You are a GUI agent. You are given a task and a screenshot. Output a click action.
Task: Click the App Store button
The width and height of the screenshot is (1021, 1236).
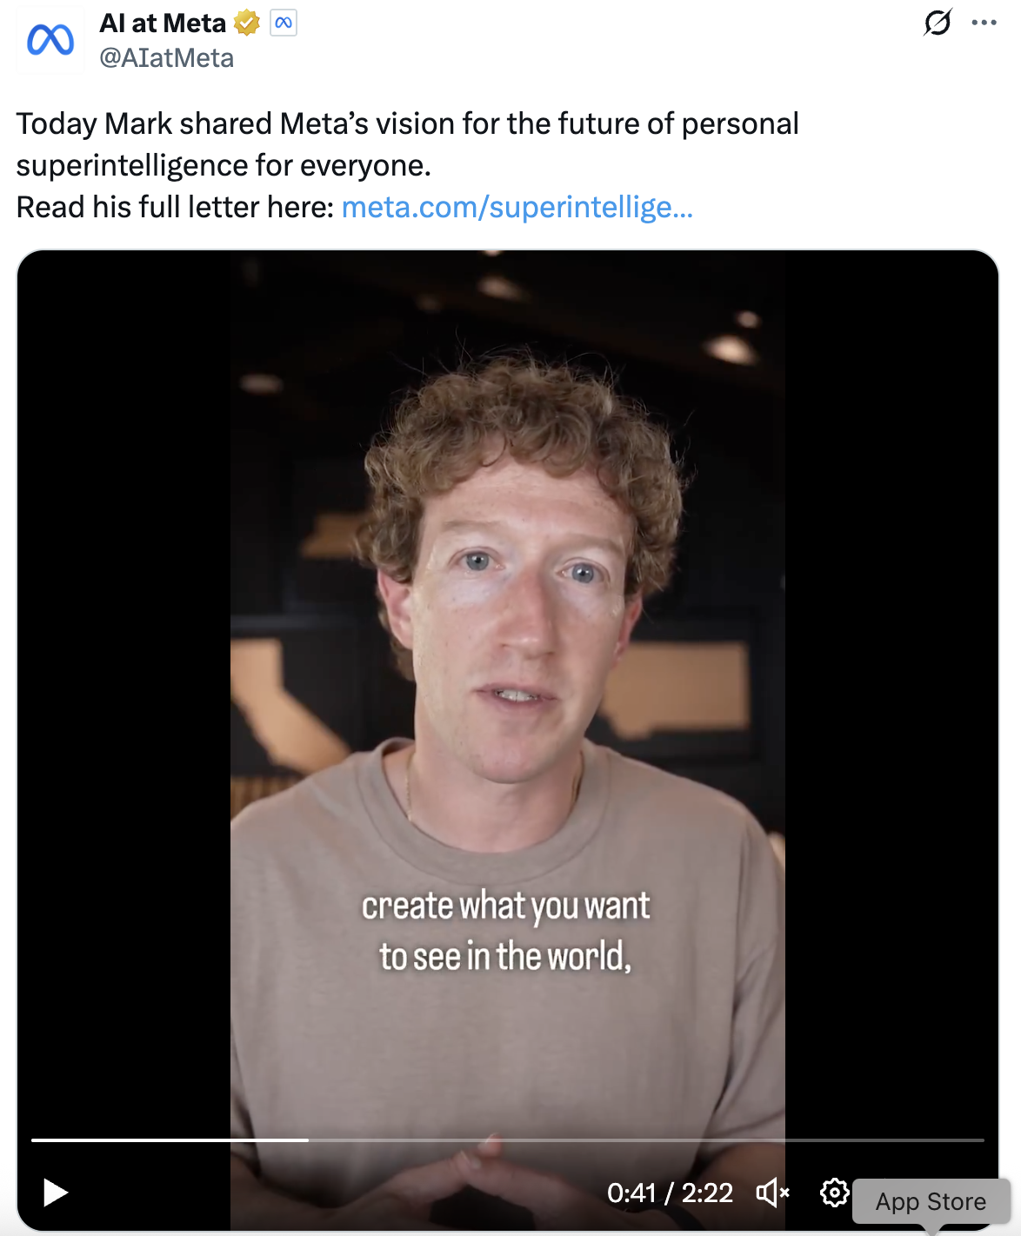931,1201
